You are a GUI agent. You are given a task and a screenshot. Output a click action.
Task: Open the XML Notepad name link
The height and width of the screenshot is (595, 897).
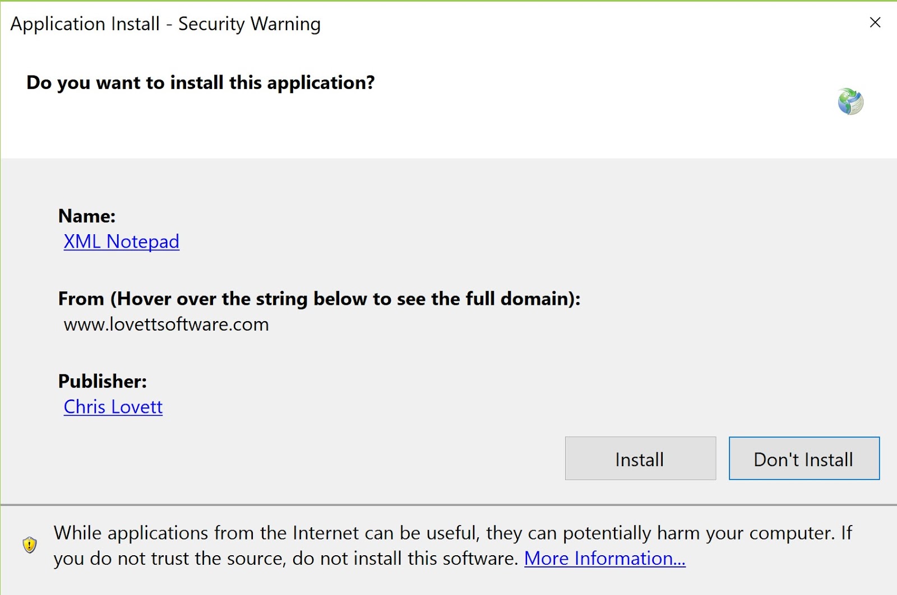[121, 241]
